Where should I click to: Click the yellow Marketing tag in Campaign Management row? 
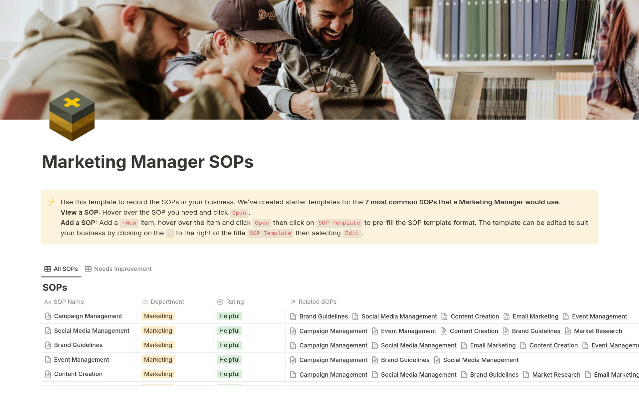[x=158, y=316]
